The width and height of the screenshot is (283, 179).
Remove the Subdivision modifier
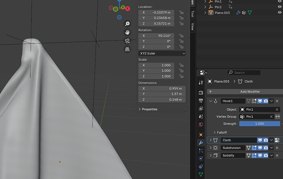[277, 148]
